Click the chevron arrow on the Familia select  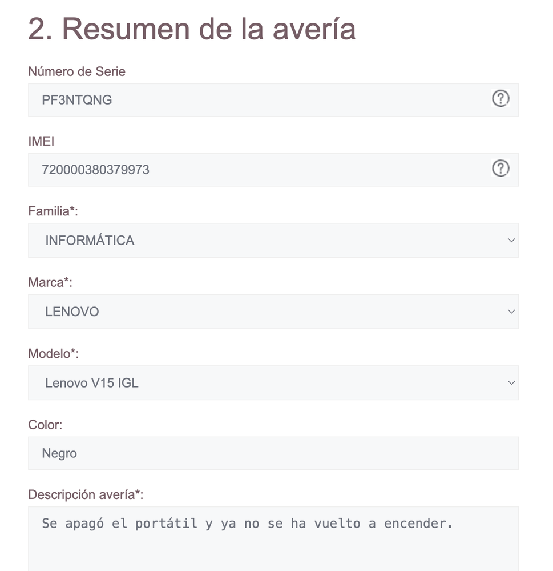tap(511, 241)
